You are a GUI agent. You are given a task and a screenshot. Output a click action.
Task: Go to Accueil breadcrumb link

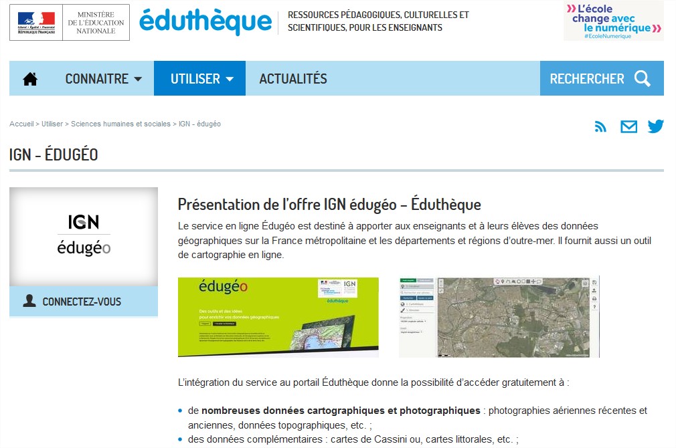click(21, 124)
